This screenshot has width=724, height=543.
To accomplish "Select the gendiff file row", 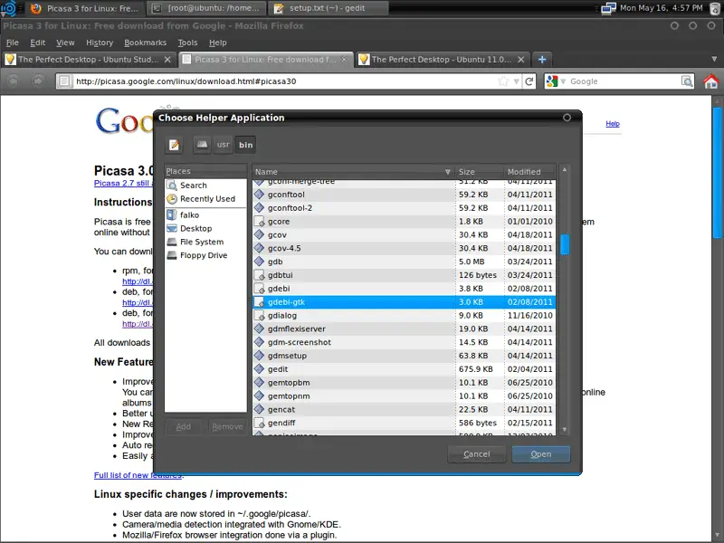I will [x=404, y=423].
